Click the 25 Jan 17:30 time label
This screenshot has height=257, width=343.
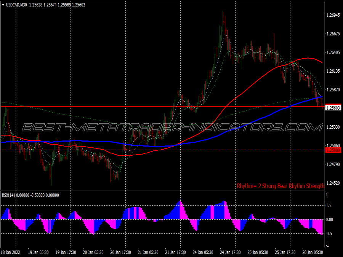pyautogui.click(x=285, y=252)
